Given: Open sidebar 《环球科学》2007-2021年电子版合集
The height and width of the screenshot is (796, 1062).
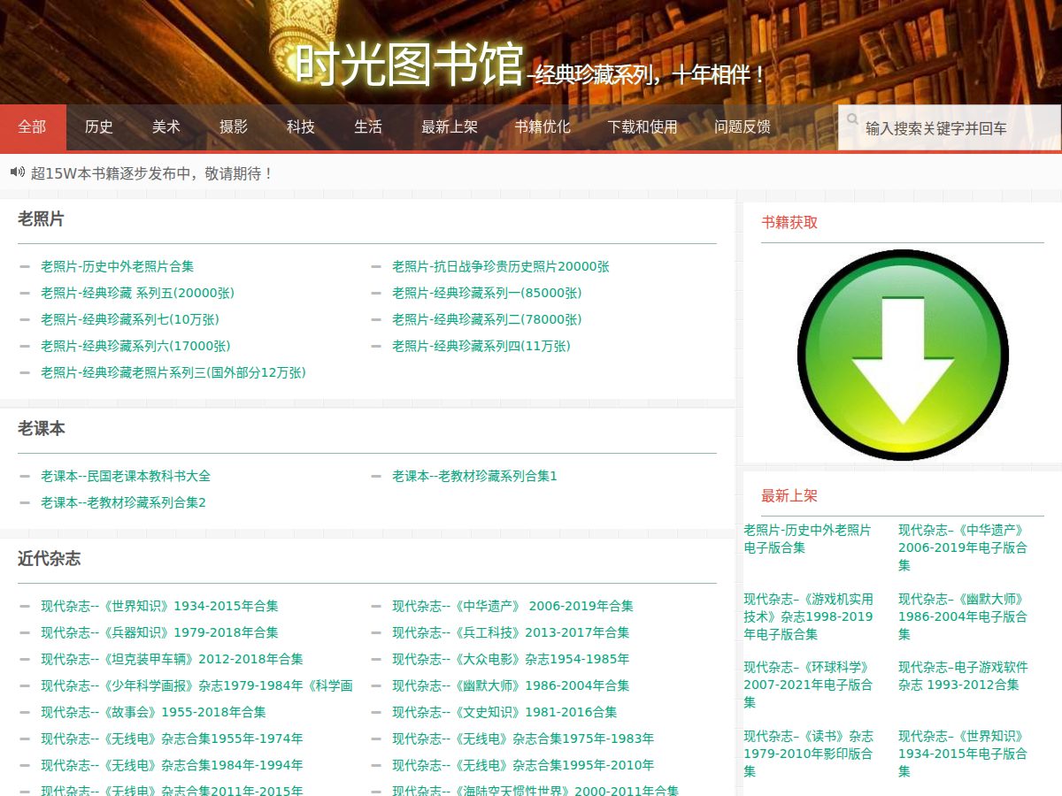Looking at the screenshot, I should [x=808, y=685].
